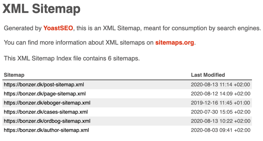The width and height of the screenshot is (263, 141).
Task: Click the Sitemap column header
Action: [x=14, y=75]
